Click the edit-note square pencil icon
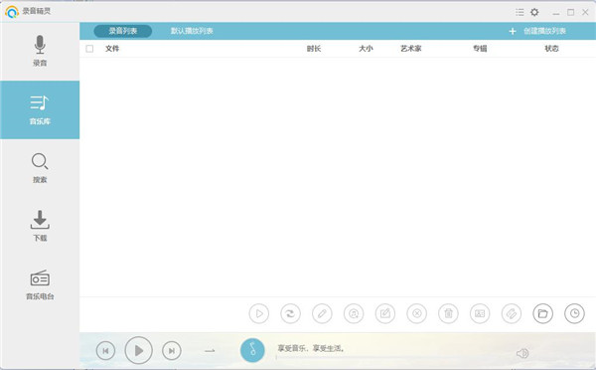The width and height of the screenshot is (596, 370). pyautogui.click(x=385, y=313)
